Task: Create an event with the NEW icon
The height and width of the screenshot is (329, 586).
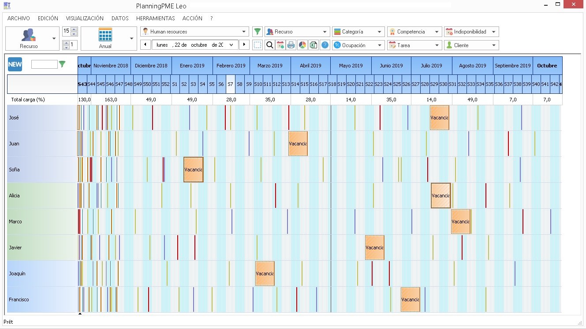Action: click(x=15, y=64)
